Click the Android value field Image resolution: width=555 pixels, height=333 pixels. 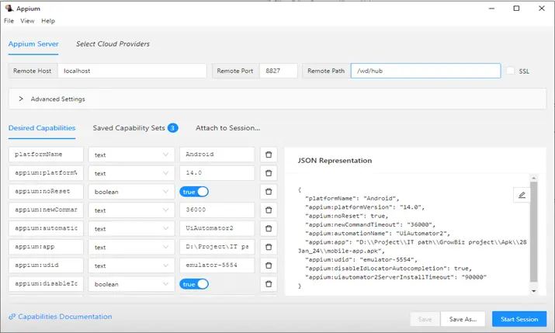coord(217,154)
